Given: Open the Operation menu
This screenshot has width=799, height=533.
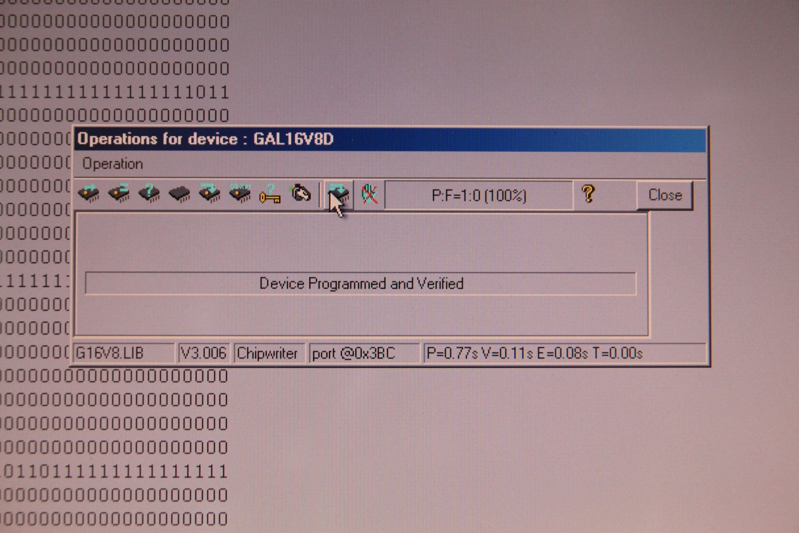Looking at the screenshot, I should pos(113,164).
